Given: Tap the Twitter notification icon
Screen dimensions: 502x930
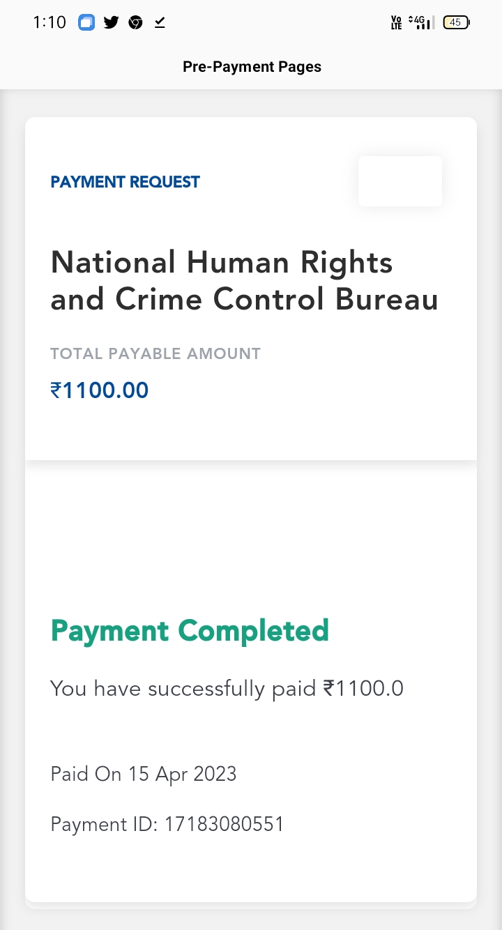Looking at the screenshot, I should (x=111, y=22).
